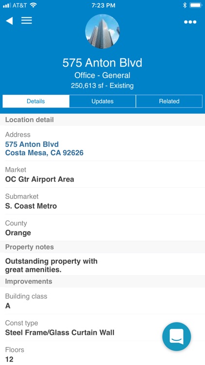Switch to the Related tab
The image size is (205, 365).
[169, 101]
